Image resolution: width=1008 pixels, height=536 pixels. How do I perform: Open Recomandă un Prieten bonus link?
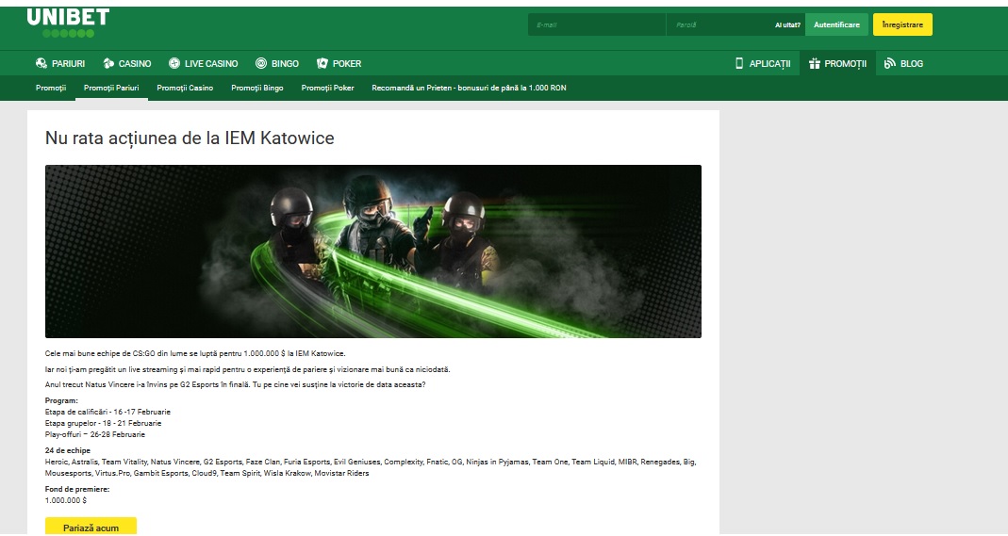(470, 88)
